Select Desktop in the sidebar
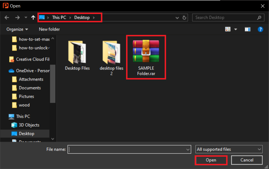This screenshot has height=169, width=269. click(26, 133)
